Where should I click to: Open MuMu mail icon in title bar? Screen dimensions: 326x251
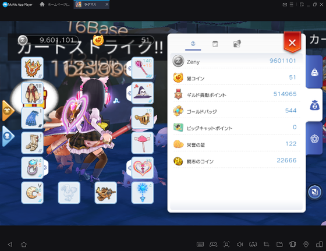point(285,5)
